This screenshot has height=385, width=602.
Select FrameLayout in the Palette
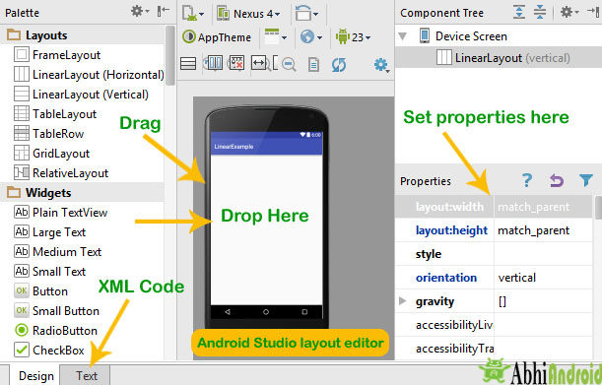pyautogui.click(x=57, y=55)
